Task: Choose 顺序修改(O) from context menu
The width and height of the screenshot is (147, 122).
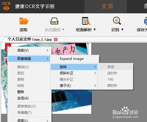Action: pos(29,106)
